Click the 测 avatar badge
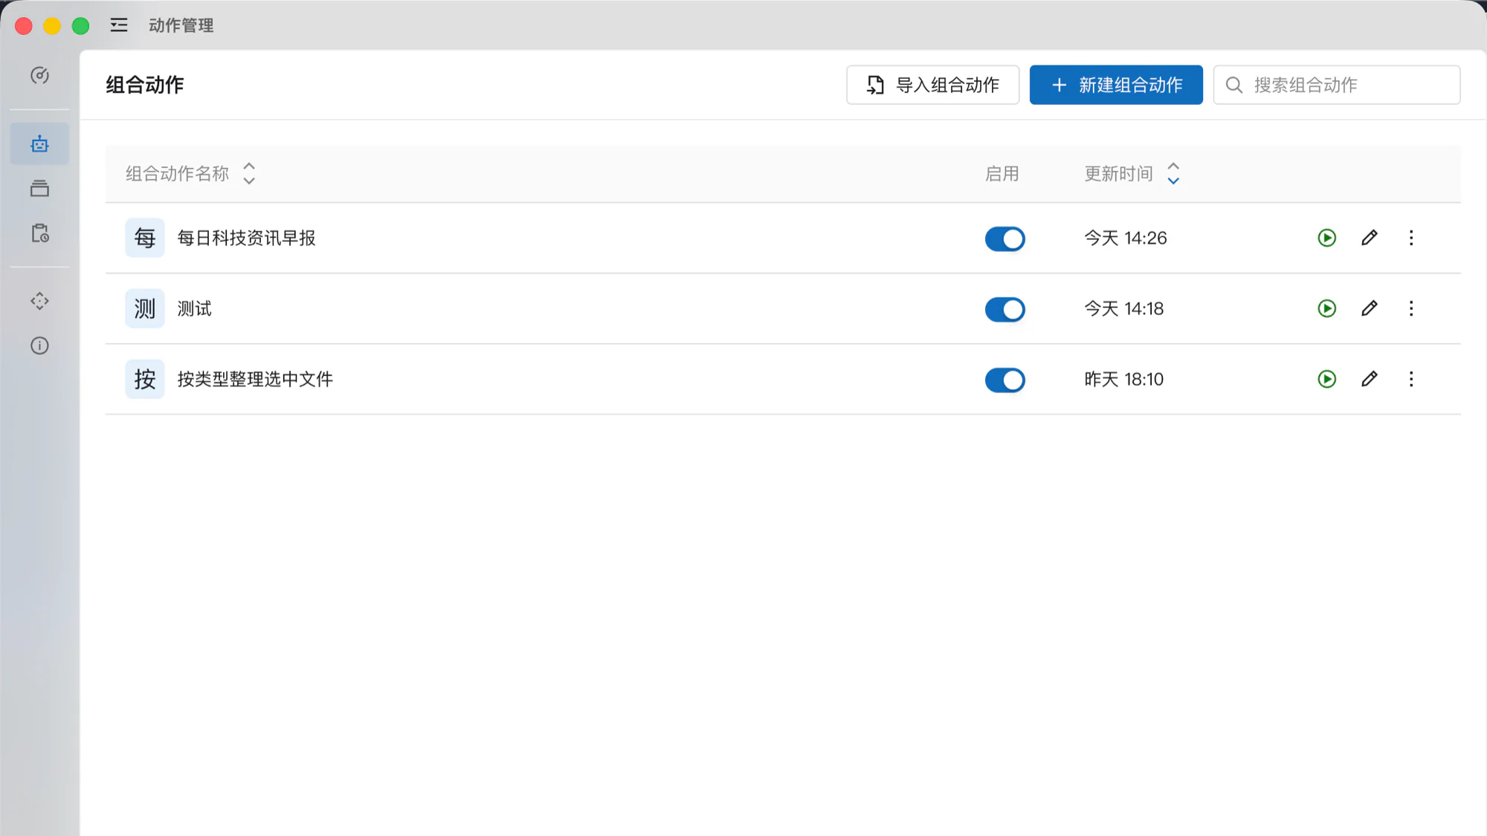This screenshot has width=1487, height=836. [145, 308]
